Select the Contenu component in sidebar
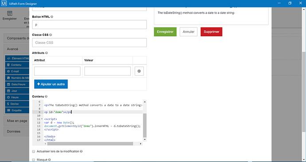This screenshot has height=162, width=306. (x=17, y=65)
